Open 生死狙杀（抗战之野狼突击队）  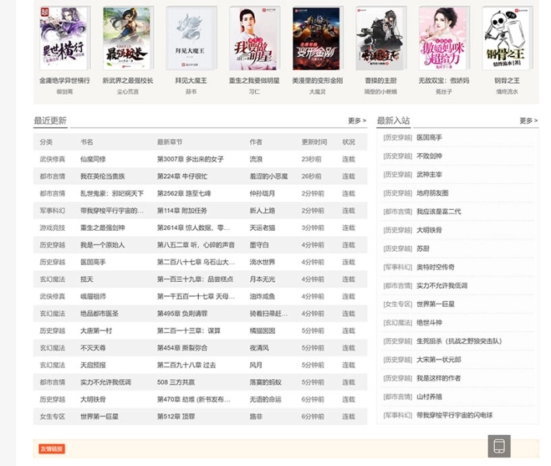[459, 341]
